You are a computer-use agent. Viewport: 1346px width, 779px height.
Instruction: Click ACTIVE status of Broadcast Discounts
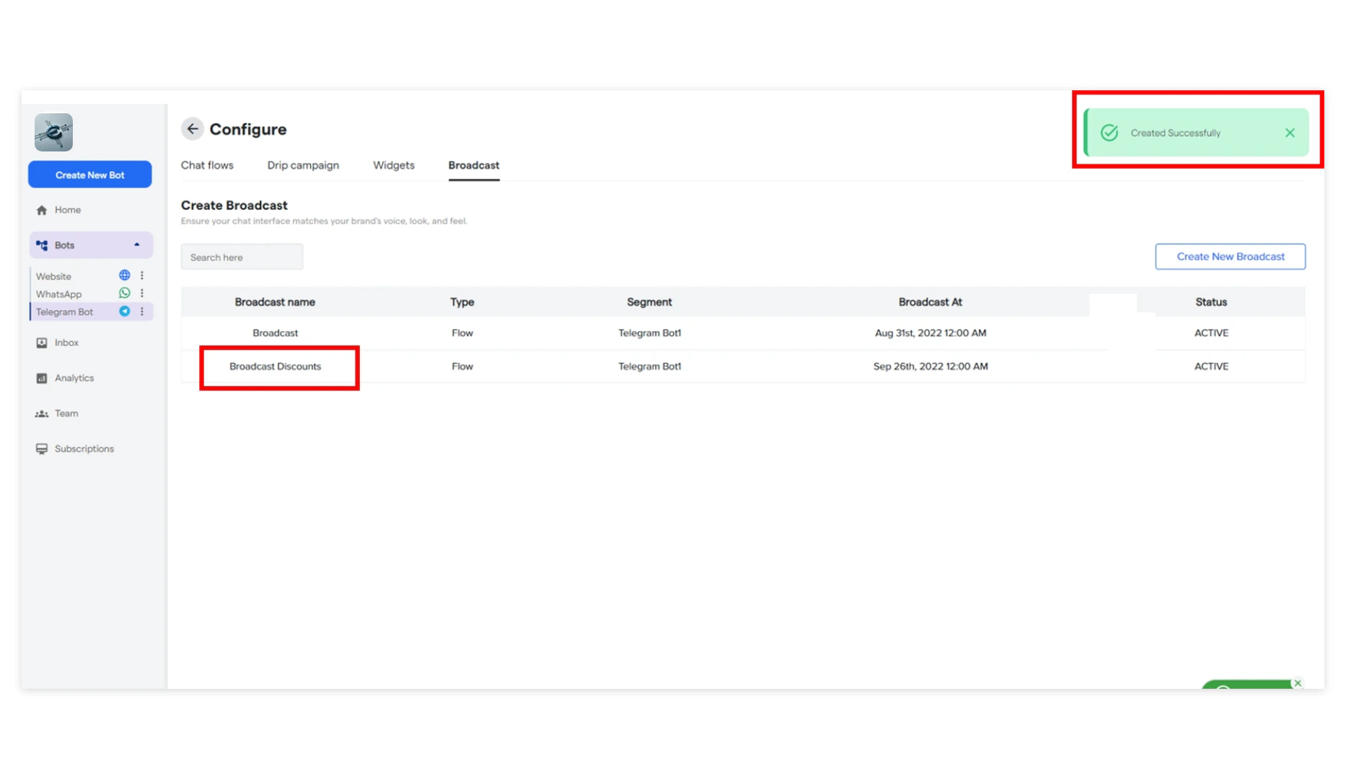point(1211,366)
